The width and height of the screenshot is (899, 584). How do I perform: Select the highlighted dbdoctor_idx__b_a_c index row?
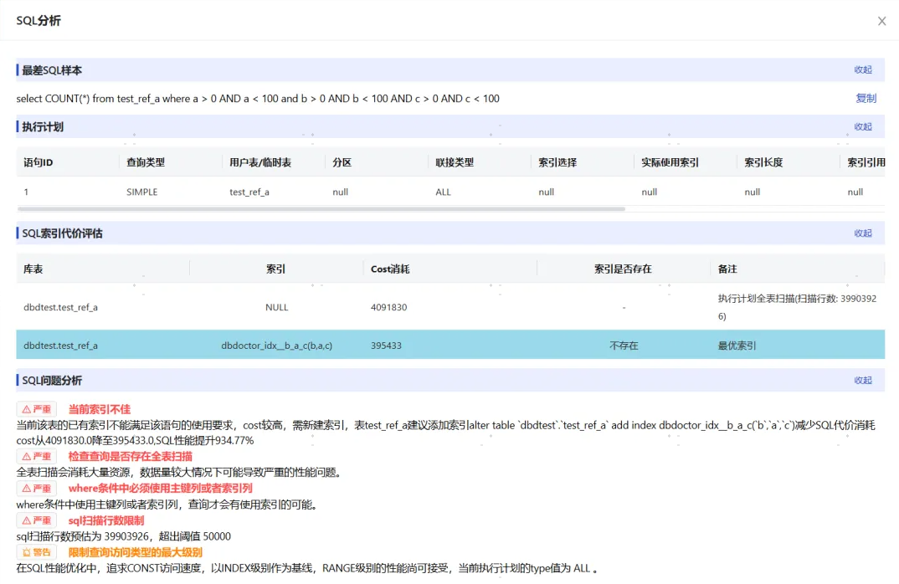pos(450,345)
